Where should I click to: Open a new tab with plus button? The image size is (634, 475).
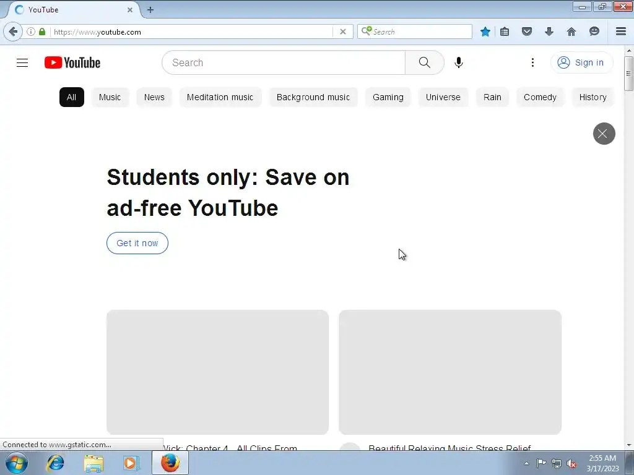(x=150, y=10)
